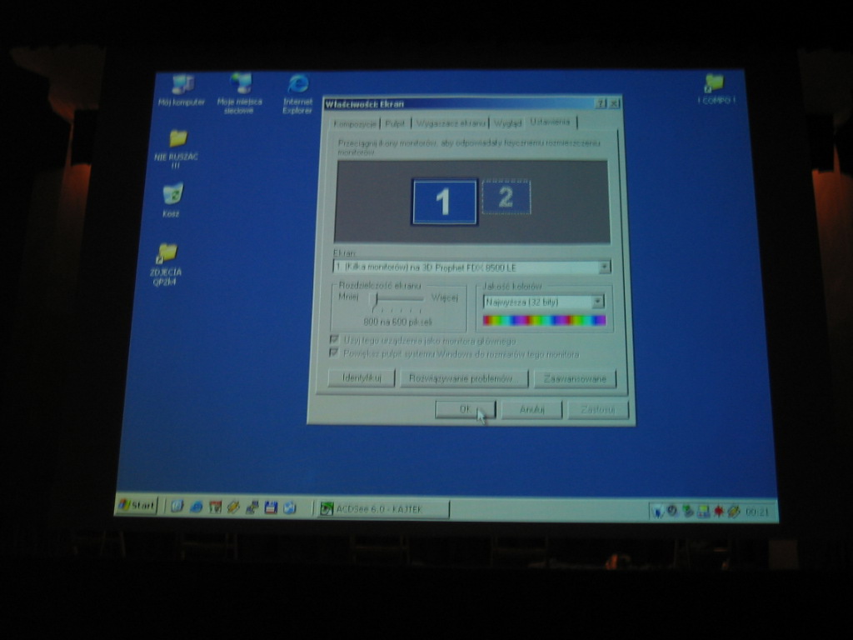The image size is (853, 640).
Task: Select monitor 1 in the display preview
Action: tap(444, 202)
